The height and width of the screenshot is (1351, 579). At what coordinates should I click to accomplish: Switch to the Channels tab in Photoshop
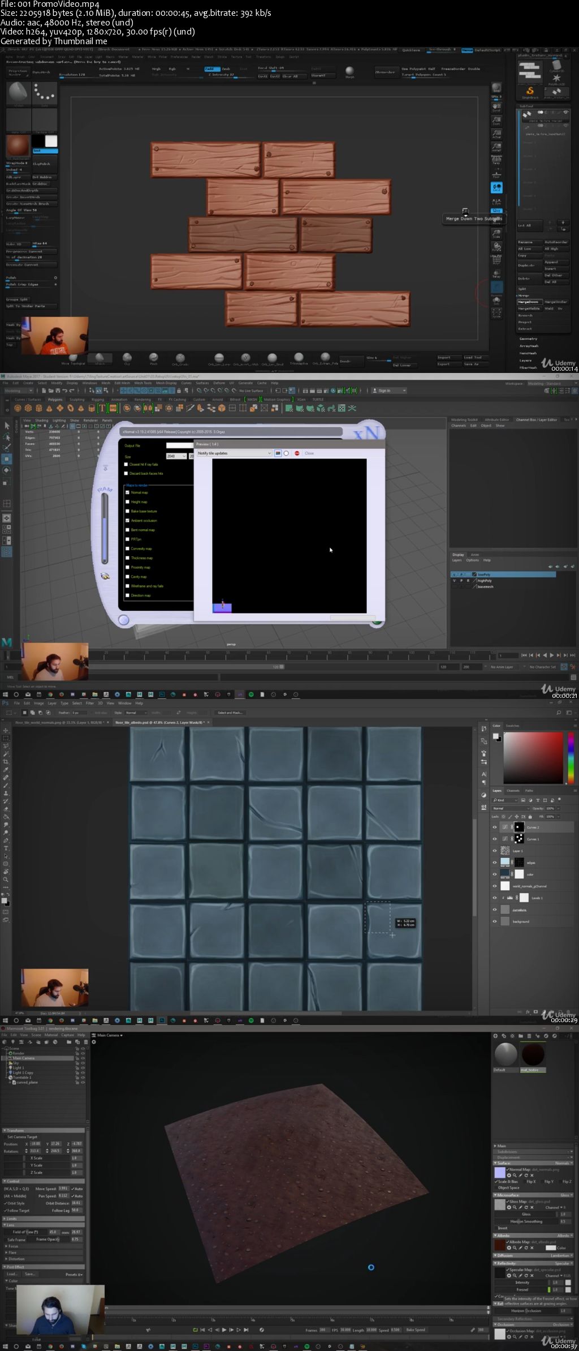point(513,791)
